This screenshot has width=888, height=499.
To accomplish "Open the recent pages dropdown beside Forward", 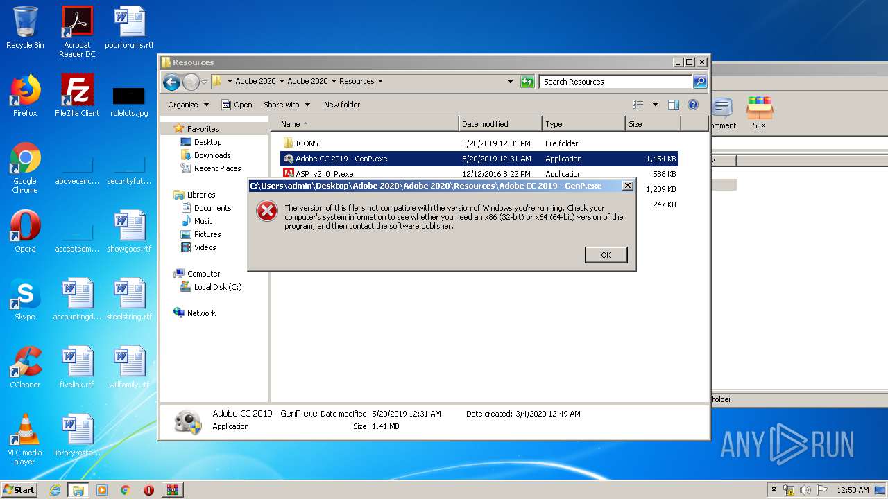I will pos(205,82).
